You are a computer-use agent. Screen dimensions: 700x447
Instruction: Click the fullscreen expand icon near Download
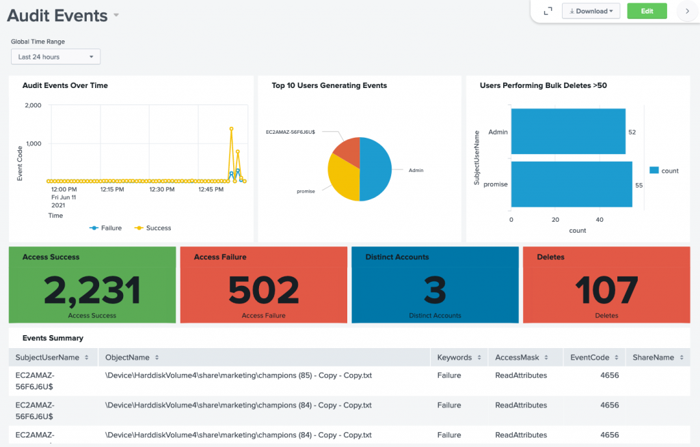click(547, 11)
